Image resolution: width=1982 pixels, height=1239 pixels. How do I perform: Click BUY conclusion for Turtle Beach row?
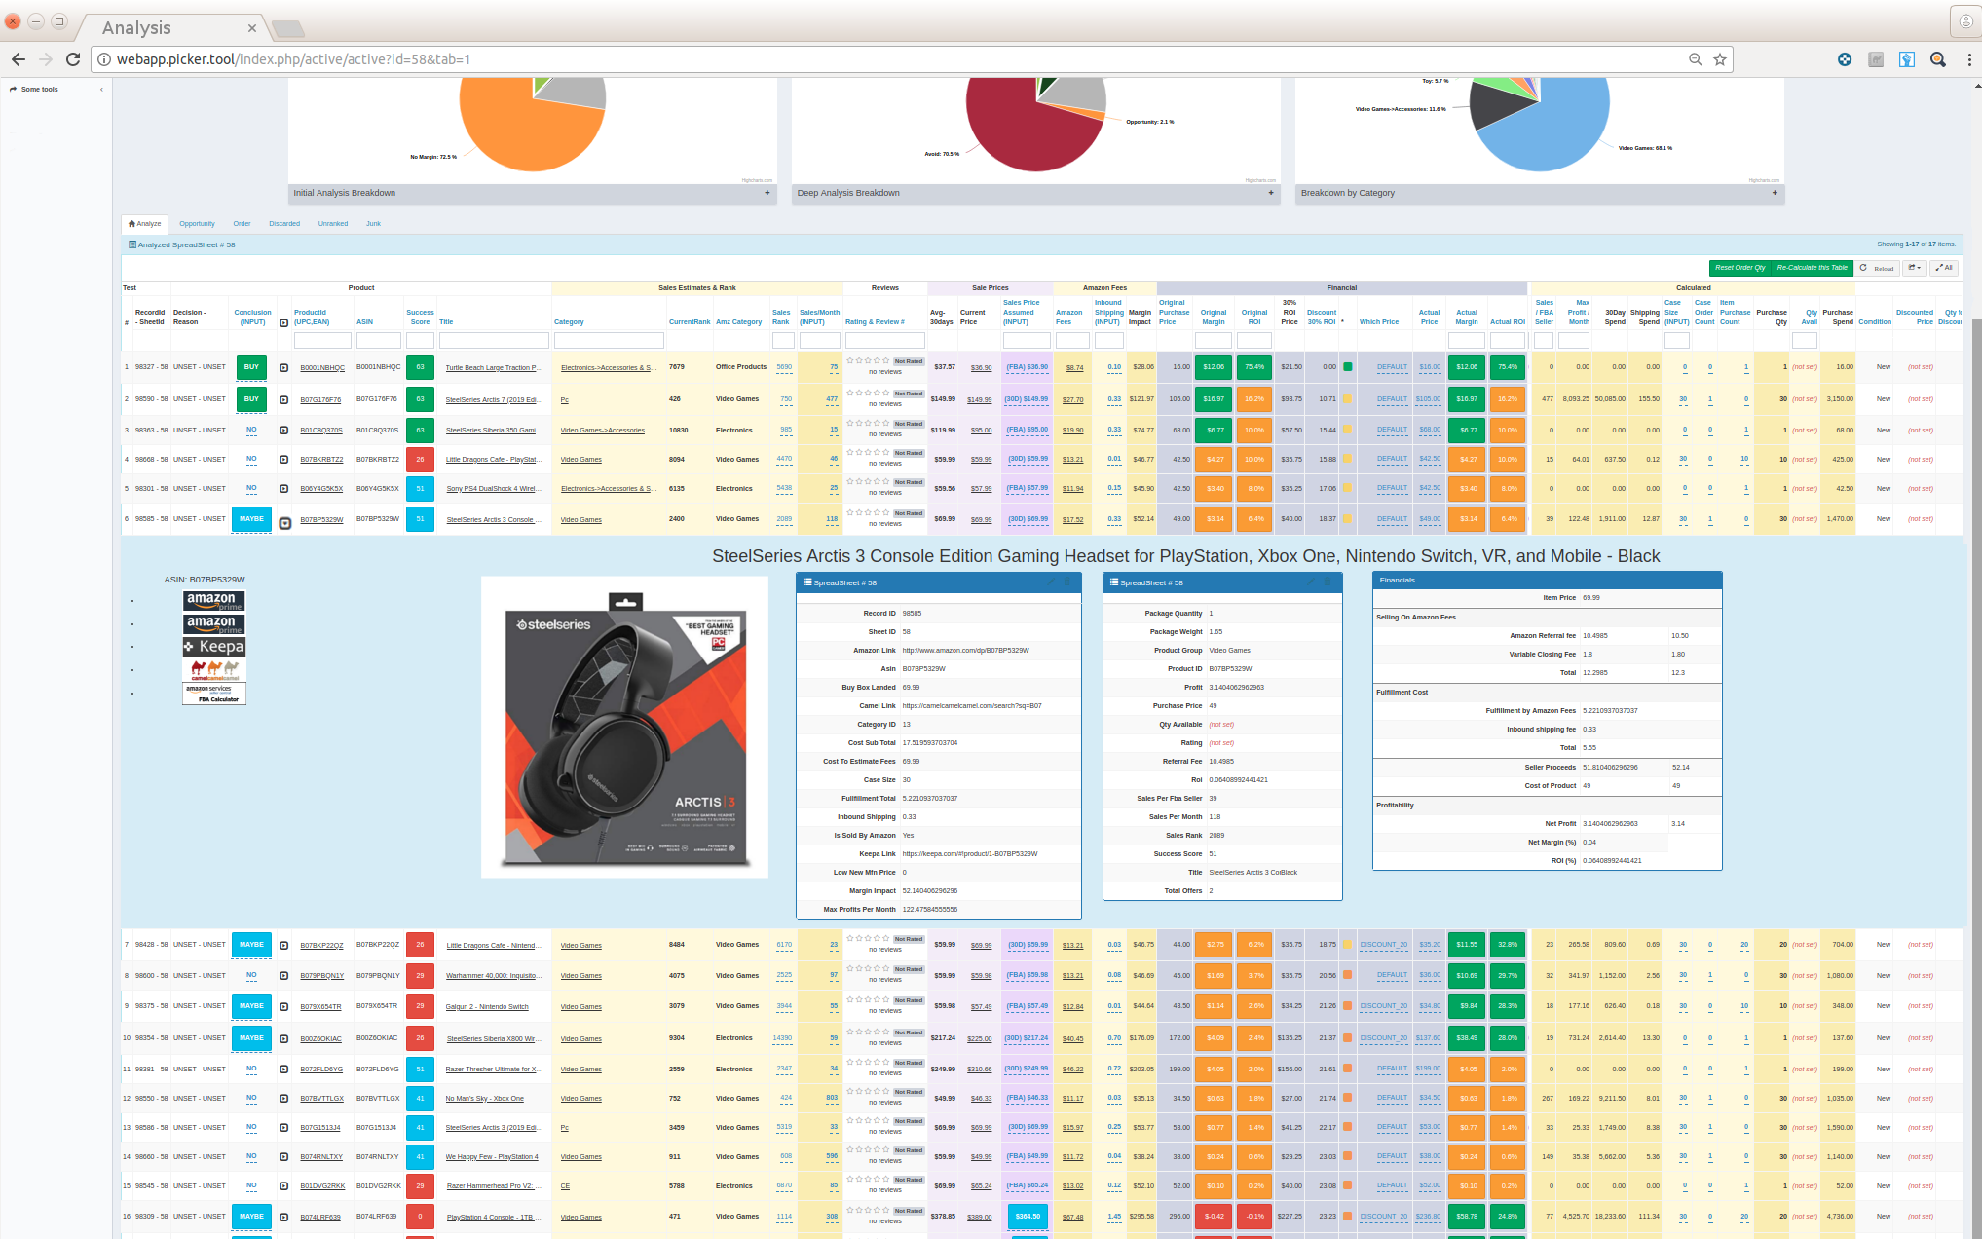point(251,367)
